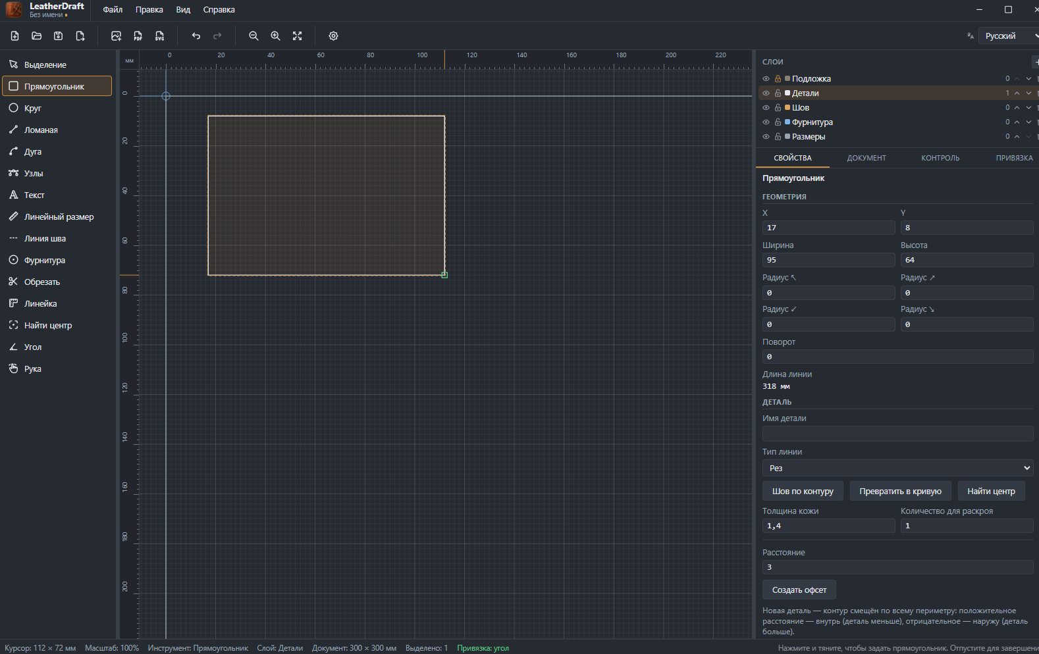
Task: Choose the Линейный размер tool
Action: (x=57, y=216)
